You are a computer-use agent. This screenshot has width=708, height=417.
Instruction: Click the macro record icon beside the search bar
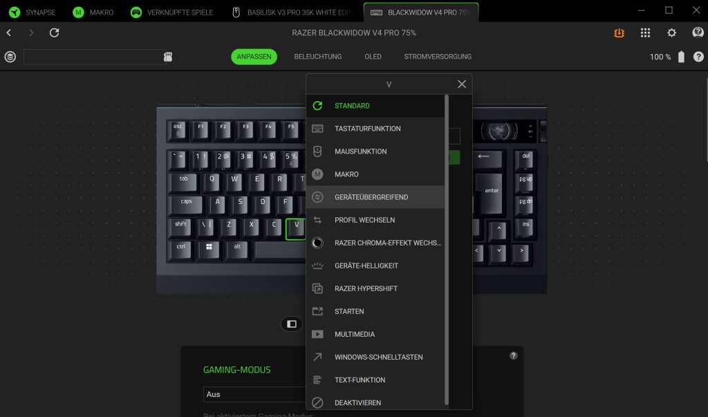pos(168,57)
